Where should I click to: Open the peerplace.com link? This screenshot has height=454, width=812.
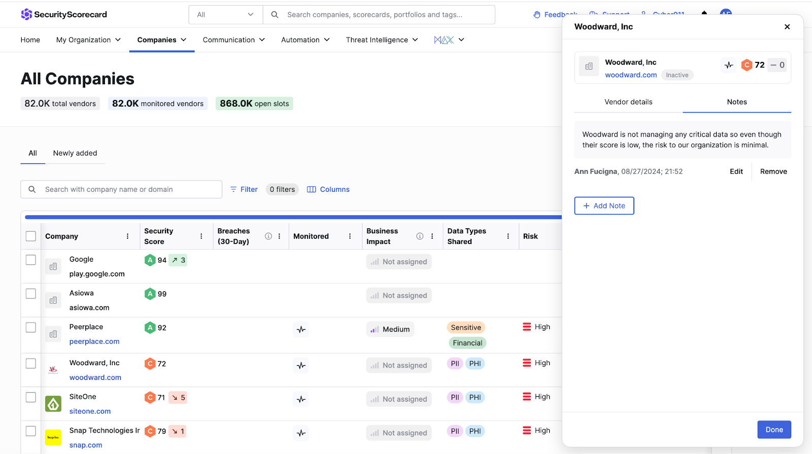coord(94,341)
